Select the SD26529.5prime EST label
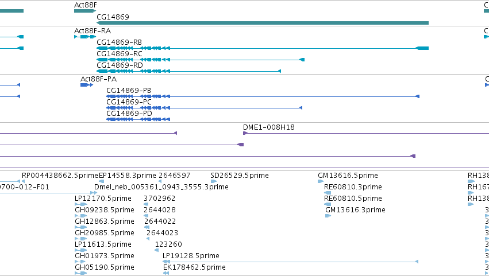The height and width of the screenshot is (276, 489). [240, 176]
